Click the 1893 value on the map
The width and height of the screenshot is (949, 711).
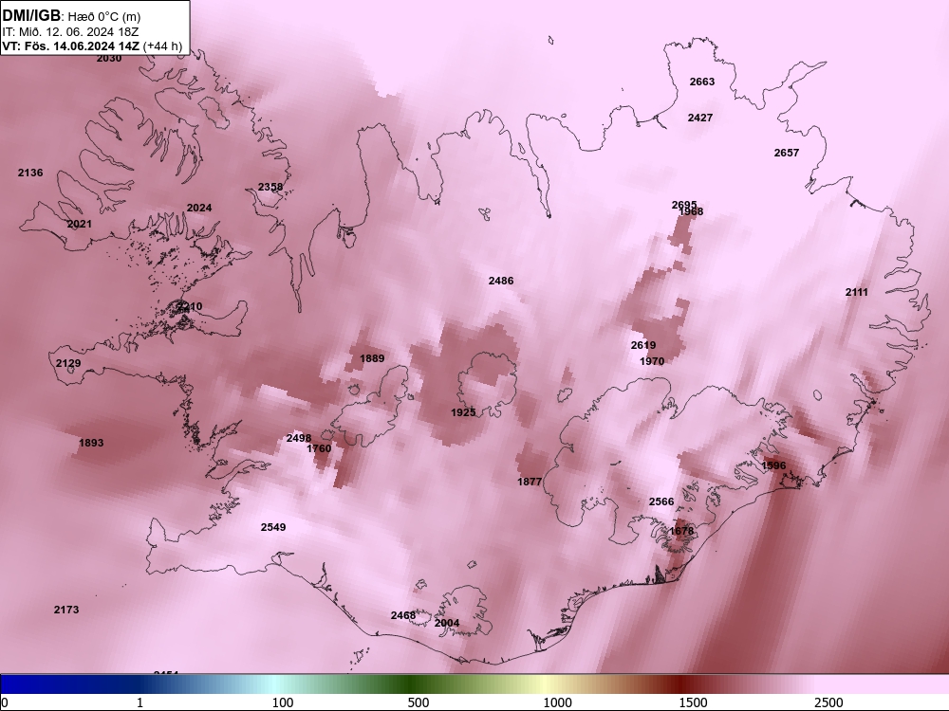(91, 443)
